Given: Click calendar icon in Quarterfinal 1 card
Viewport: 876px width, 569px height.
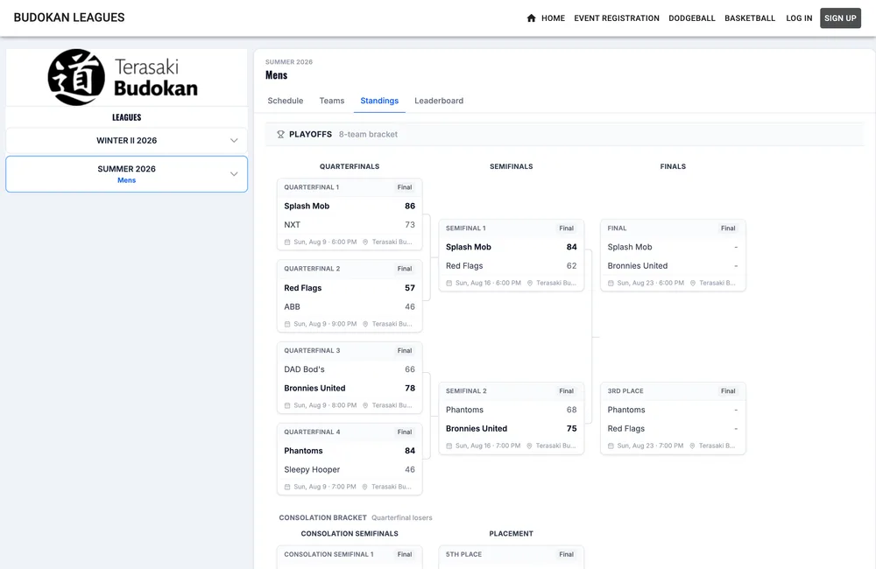Looking at the screenshot, I should click(x=287, y=242).
